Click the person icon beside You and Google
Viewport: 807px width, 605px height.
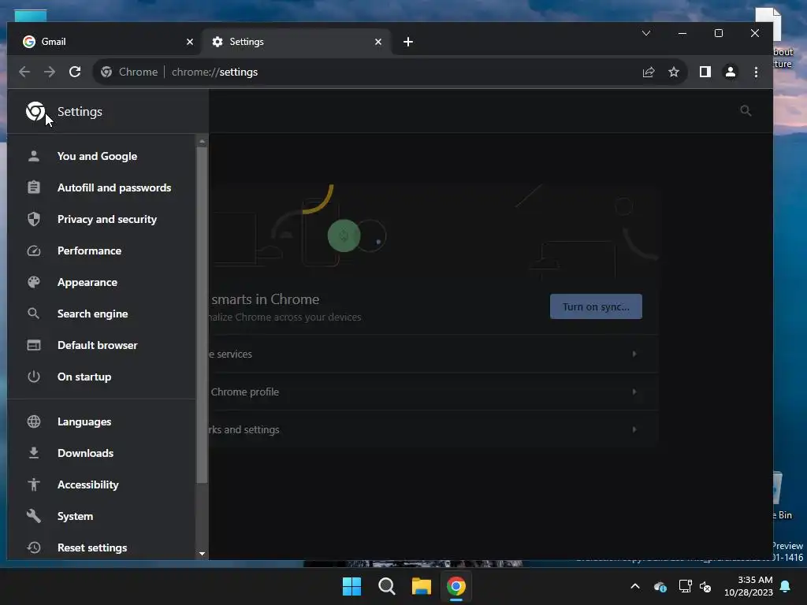(33, 156)
